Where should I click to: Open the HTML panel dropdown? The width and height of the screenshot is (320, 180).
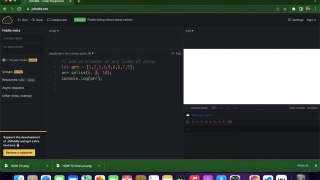pos(54,31)
